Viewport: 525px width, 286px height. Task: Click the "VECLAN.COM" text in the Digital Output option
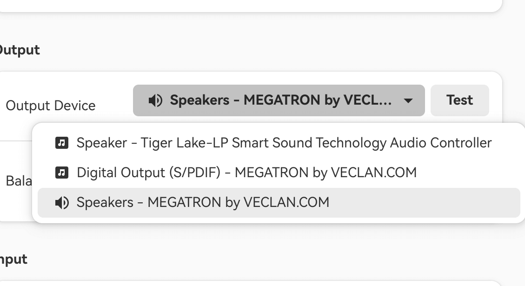pos(373,173)
